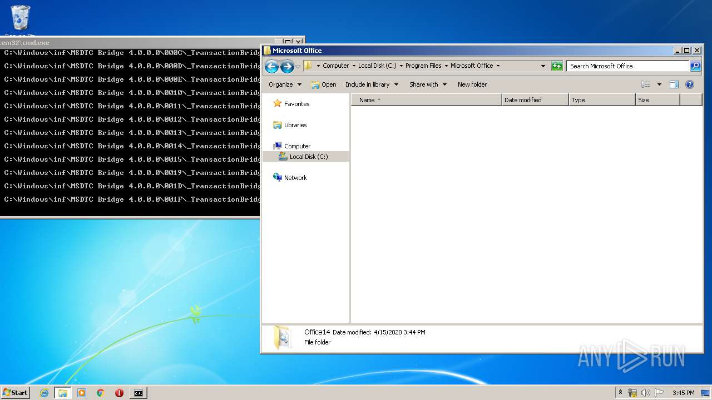Toggle the preview pane
712x400 pixels.
click(674, 84)
